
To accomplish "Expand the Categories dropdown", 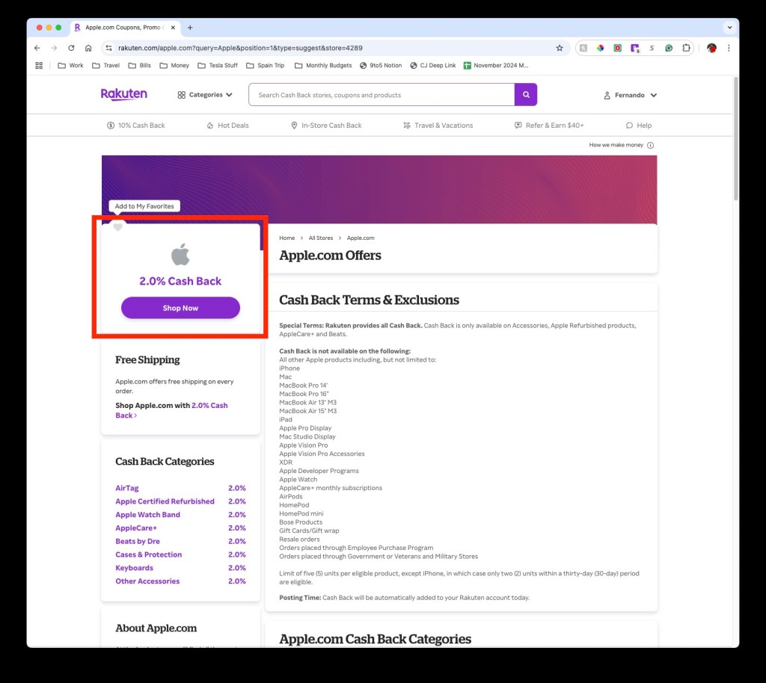I will coord(204,95).
